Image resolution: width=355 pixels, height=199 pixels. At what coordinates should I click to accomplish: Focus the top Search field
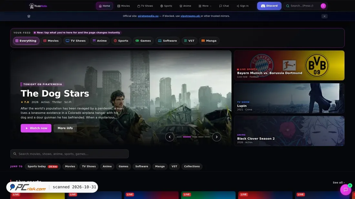pyautogui.click(x=305, y=6)
